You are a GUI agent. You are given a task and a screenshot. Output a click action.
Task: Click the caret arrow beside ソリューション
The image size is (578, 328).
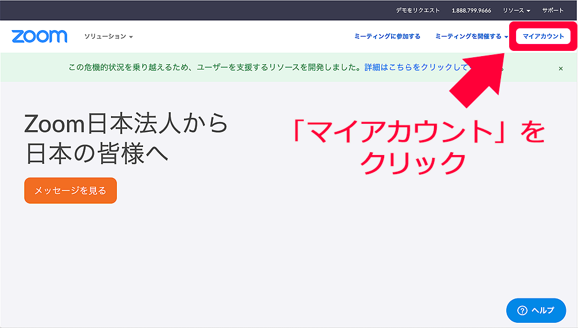point(131,37)
